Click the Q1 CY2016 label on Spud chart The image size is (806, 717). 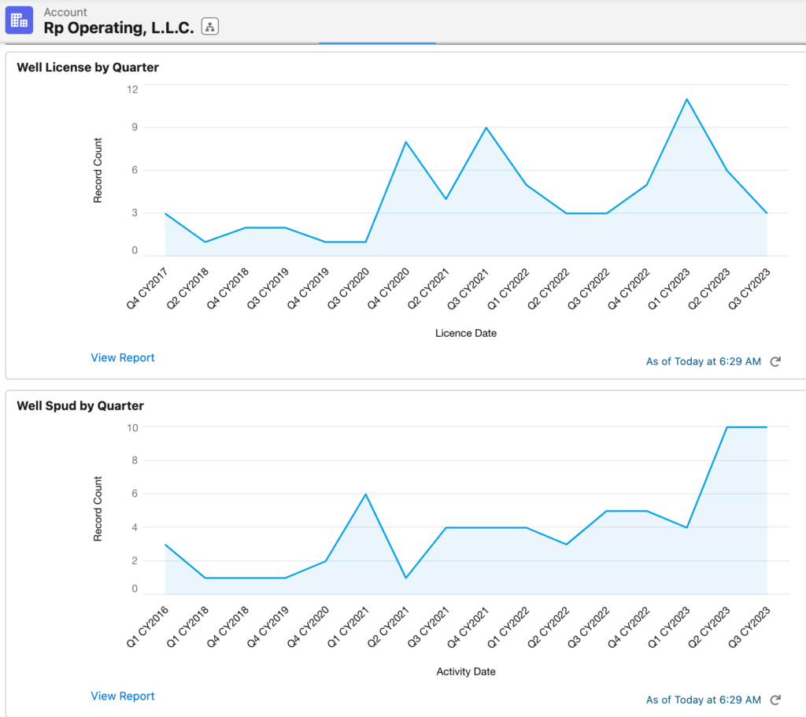point(146,627)
